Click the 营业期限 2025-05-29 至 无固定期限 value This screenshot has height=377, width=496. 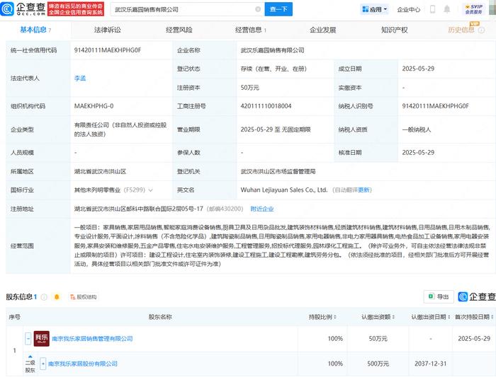coord(276,129)
